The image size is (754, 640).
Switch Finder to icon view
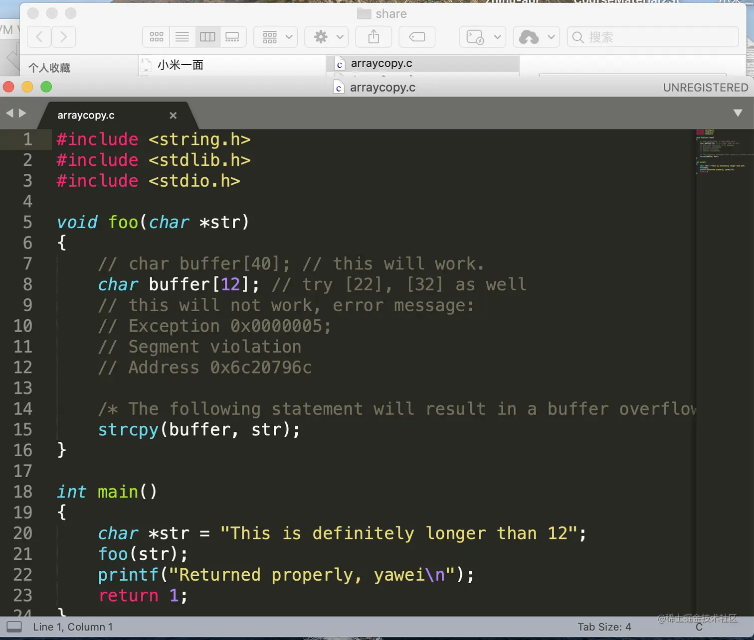click(156, 37)
